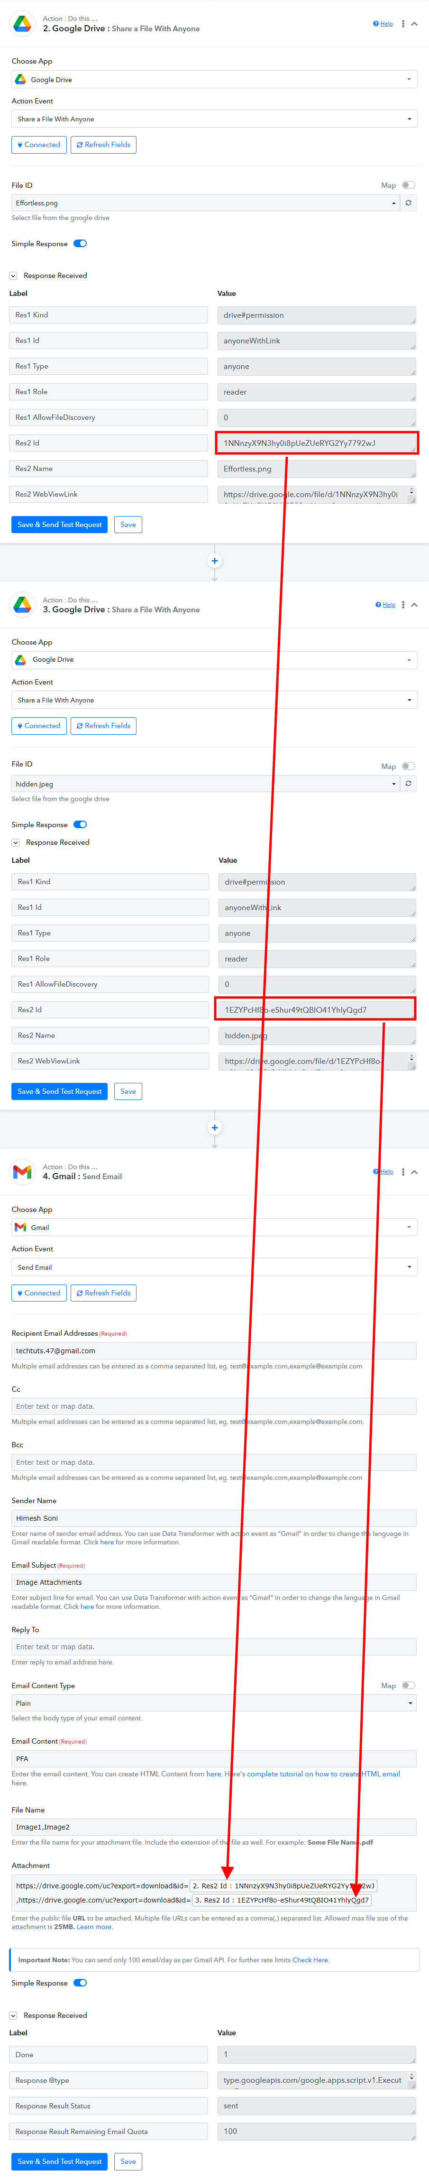Click the Gmail logo of step 4
The image size is (429, 2180).
coord(23,1172)
